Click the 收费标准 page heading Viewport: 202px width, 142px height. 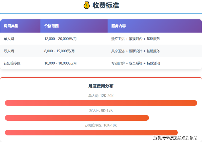[x=106, y=5]
